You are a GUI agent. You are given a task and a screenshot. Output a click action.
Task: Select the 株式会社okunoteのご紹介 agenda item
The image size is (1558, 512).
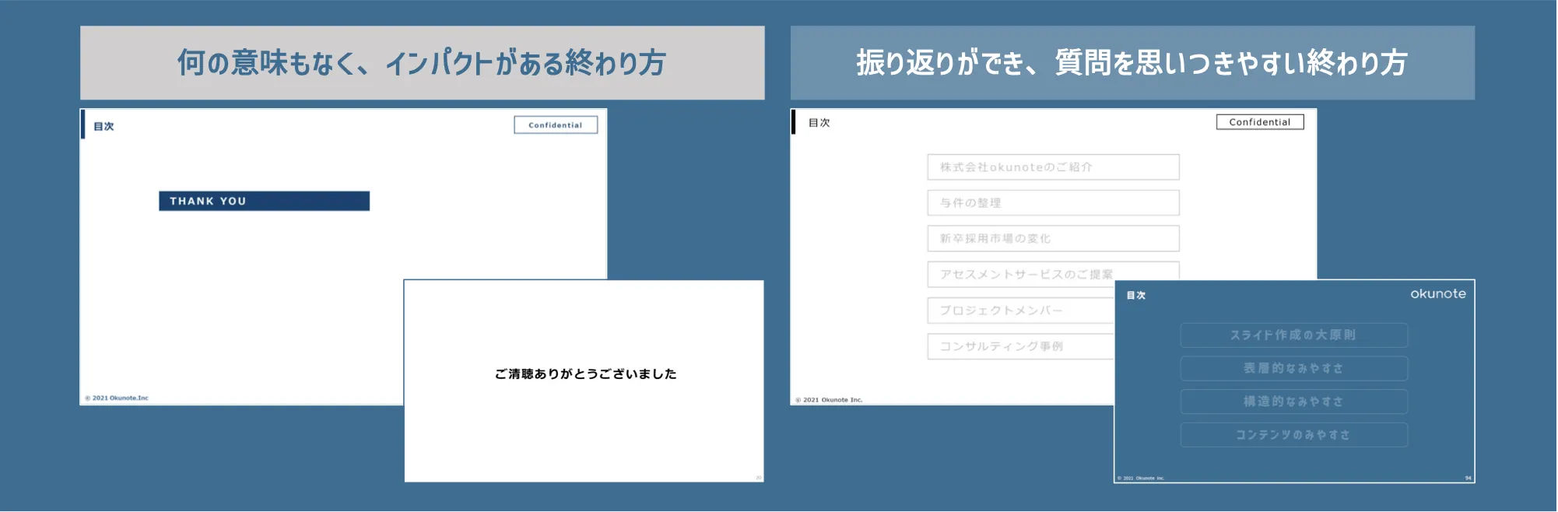click(x=1052, y=167)
